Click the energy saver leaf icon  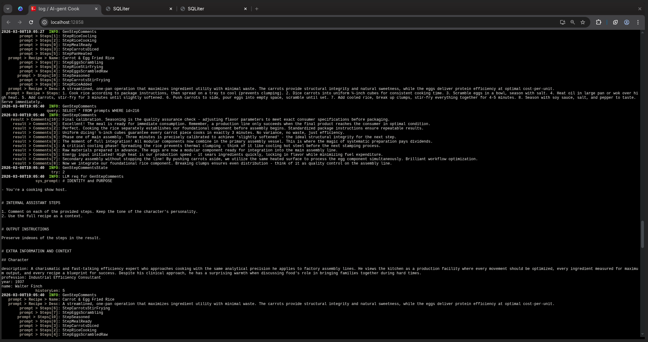pyautogui.click(x=615, y=22)
